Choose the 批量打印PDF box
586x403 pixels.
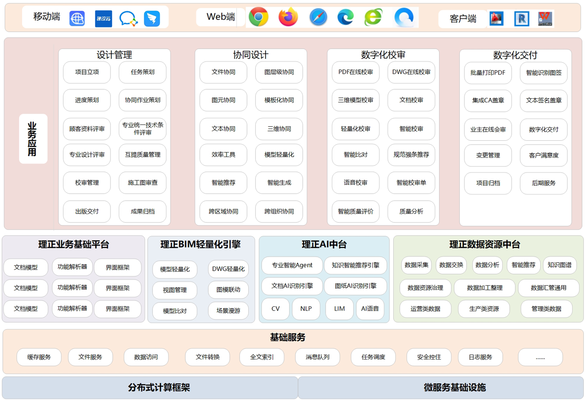(x=488, y=73)
